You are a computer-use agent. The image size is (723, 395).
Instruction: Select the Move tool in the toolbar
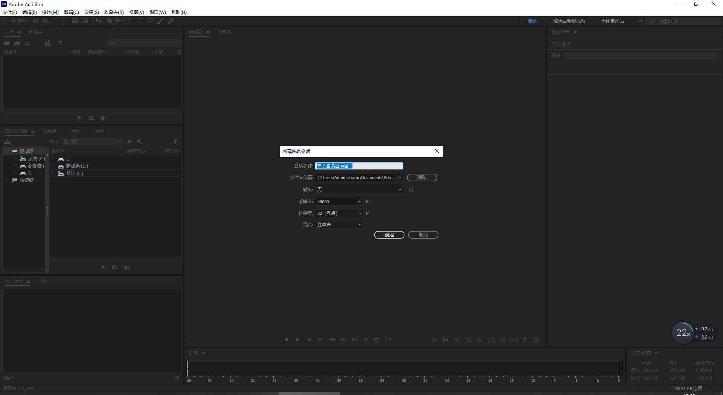99,21
